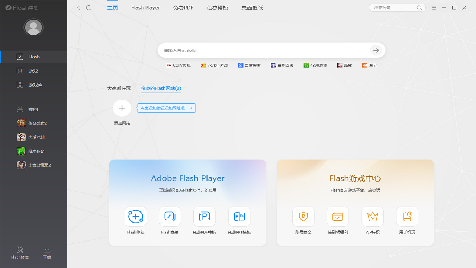The image size is (476, 268).
Task: Open the 下载 panel at bottom left
Action: pyautogui.click(x=47, y=252)
